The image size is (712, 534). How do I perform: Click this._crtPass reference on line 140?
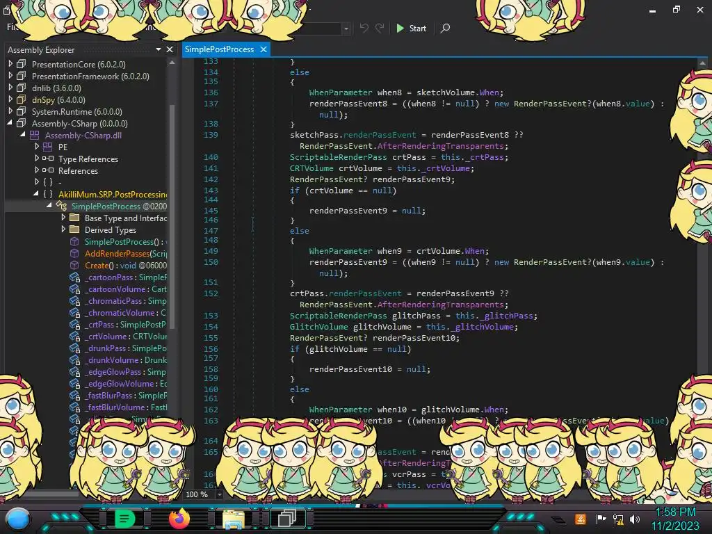pyautogui.click(x=474, y=157)
